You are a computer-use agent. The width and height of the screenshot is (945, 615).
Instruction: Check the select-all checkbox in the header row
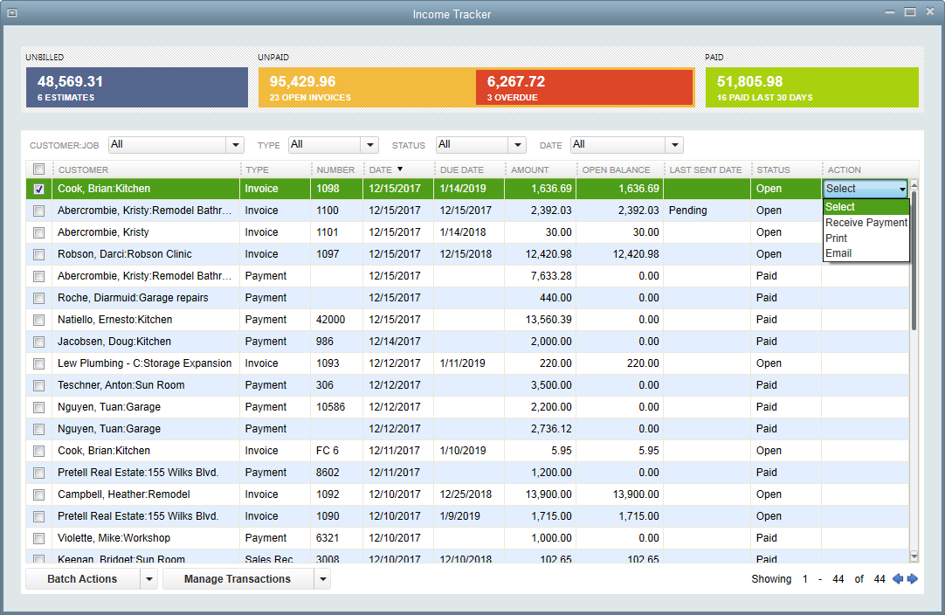pyautogui.click(x=37, y=169)
